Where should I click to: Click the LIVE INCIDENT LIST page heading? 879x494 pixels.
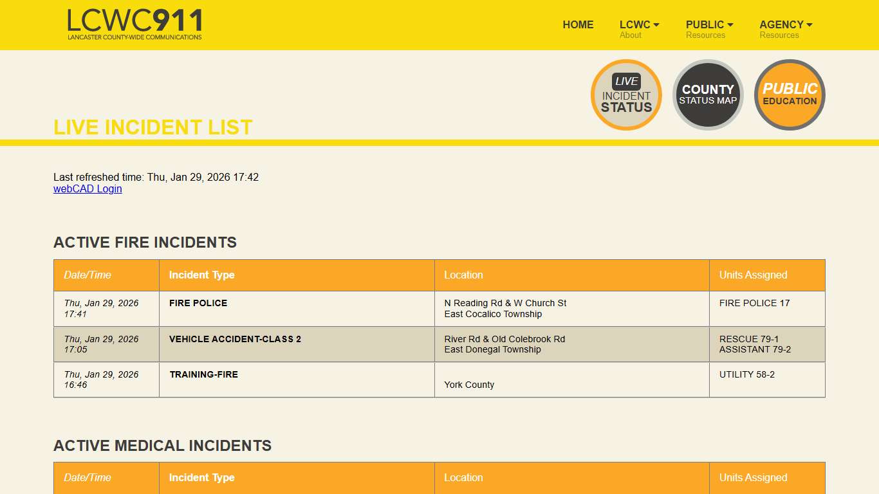[x=153, y=127]
